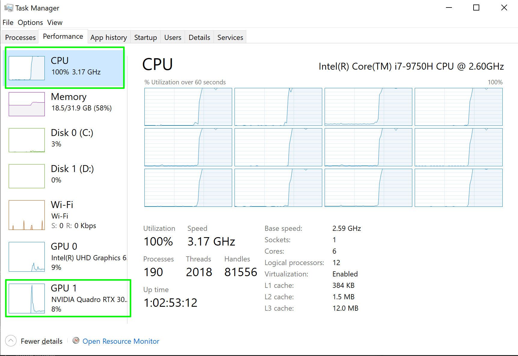
Task: Click the Disk 0 activity mini graph
Action: 27,140
